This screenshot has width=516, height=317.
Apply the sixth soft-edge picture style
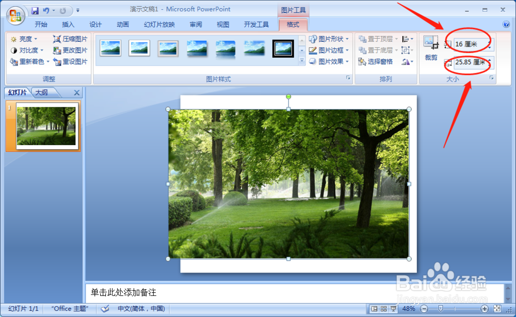pyautogui.click(x=254, y=48)
